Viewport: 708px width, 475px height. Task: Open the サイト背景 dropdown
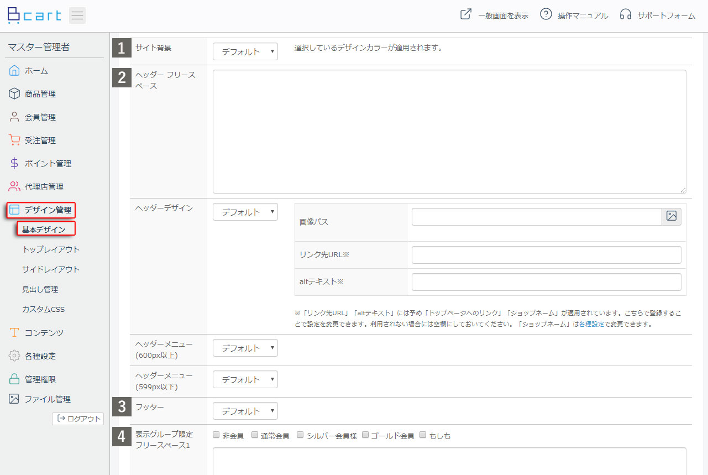(245, 51)
